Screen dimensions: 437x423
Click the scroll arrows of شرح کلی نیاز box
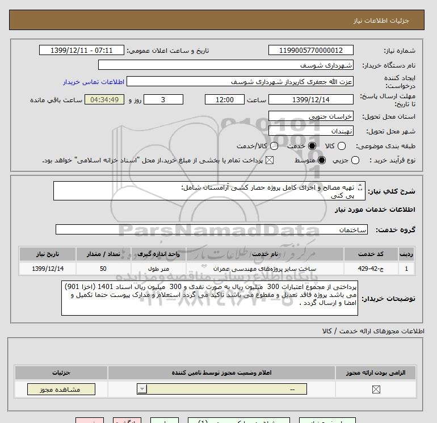tap(360, 187)
